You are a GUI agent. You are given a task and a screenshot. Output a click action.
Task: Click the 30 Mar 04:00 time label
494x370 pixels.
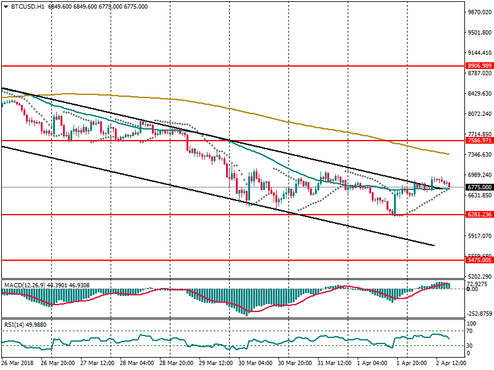click(x=255, y=364)
